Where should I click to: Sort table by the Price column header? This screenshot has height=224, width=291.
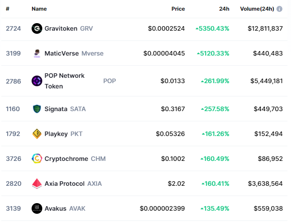tap(178, 9)
